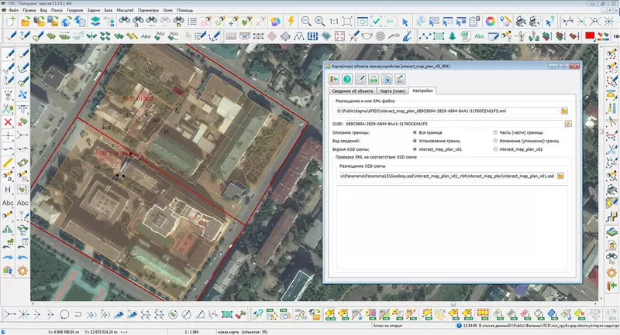Browse for XSD schema with folder button

click(x=560, y=176)
